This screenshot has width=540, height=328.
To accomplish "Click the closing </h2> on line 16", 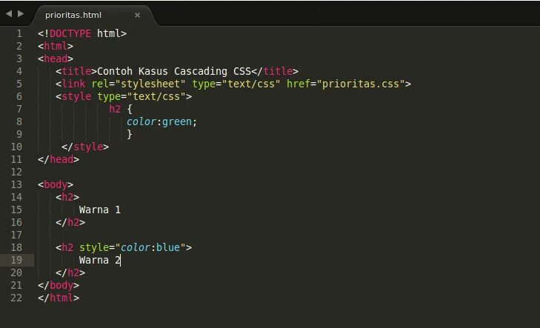I will tap(70, 223).
